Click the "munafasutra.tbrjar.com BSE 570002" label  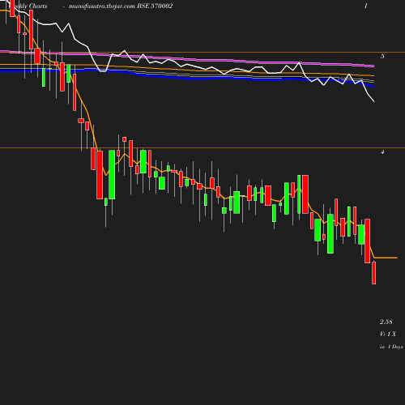tap(121, 6)
